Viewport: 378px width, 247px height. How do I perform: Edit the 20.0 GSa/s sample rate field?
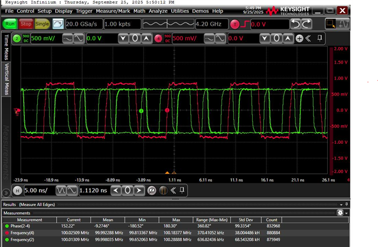tap(84, 24)
